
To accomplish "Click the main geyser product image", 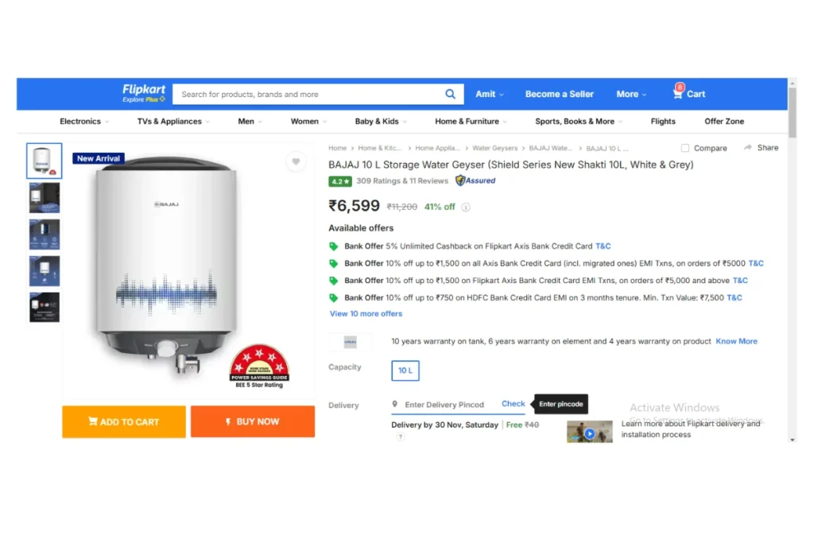I will tap(166, 265).
